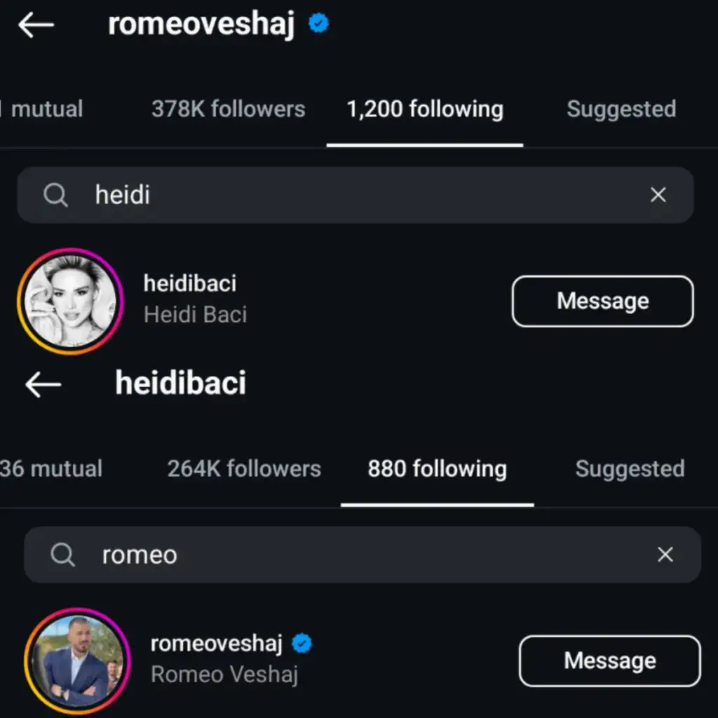Screen dimensions: 718x718
Task: Select the 880 following tab
Action: pos(437,469)
